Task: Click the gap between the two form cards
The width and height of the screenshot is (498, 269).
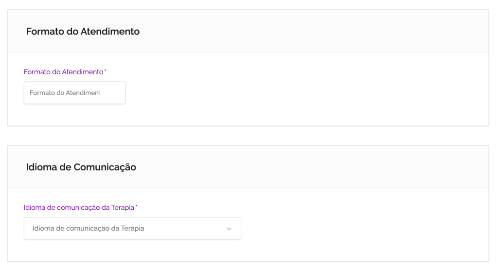Action: 248,135
